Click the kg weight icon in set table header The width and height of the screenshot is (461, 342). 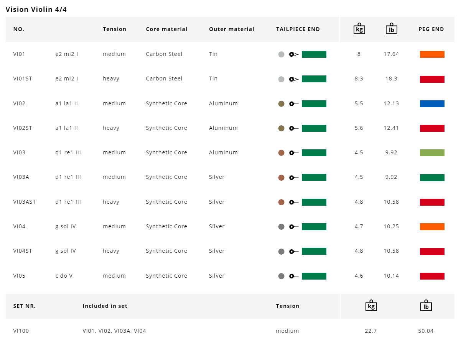[x=371, y=306]
